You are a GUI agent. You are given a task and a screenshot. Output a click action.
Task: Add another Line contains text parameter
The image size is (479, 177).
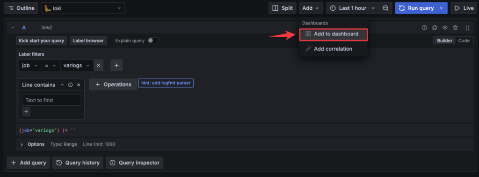(26, 112)
